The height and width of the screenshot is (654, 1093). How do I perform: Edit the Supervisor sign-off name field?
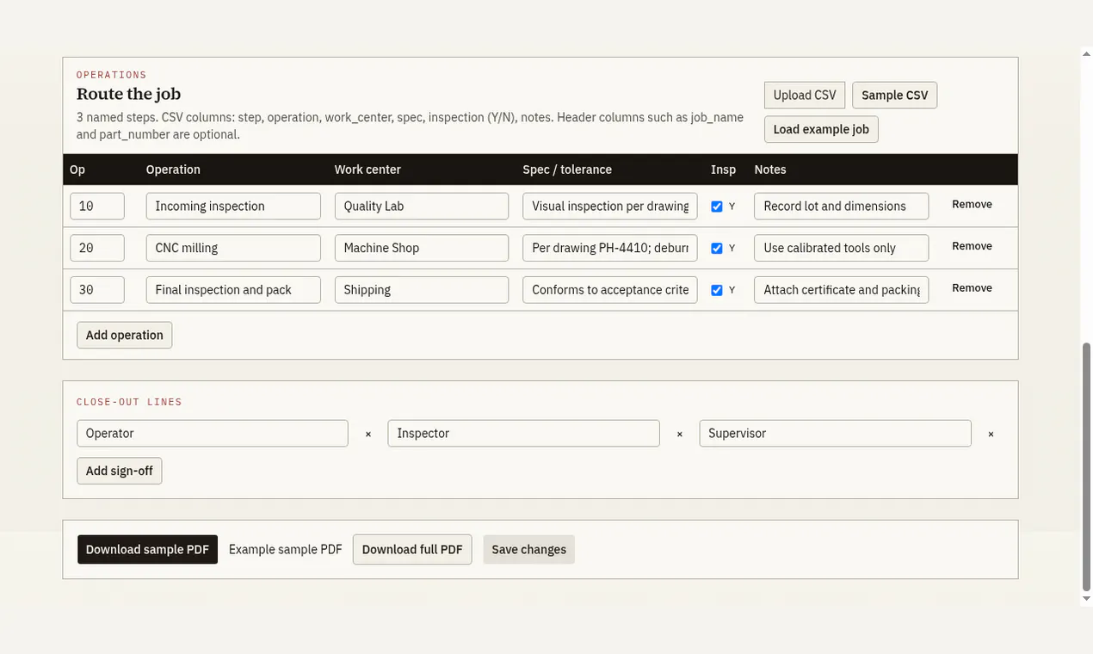(836, 434)
